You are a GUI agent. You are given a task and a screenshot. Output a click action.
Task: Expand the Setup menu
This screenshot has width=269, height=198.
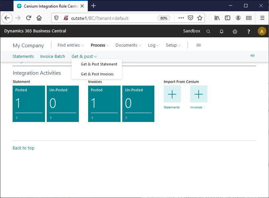coord(173,45)
